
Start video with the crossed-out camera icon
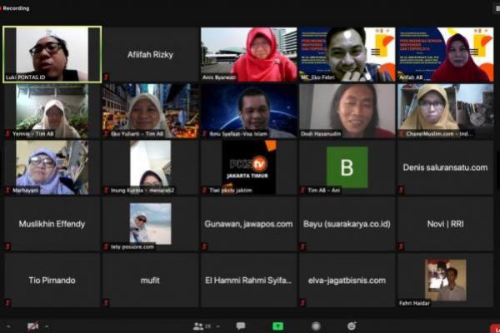pos(32,326)
